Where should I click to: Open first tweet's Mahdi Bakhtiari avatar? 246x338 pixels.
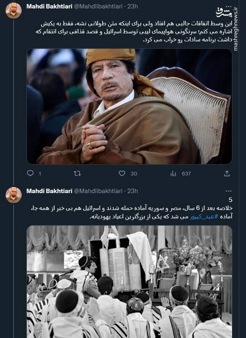click(x=14, y=11)
